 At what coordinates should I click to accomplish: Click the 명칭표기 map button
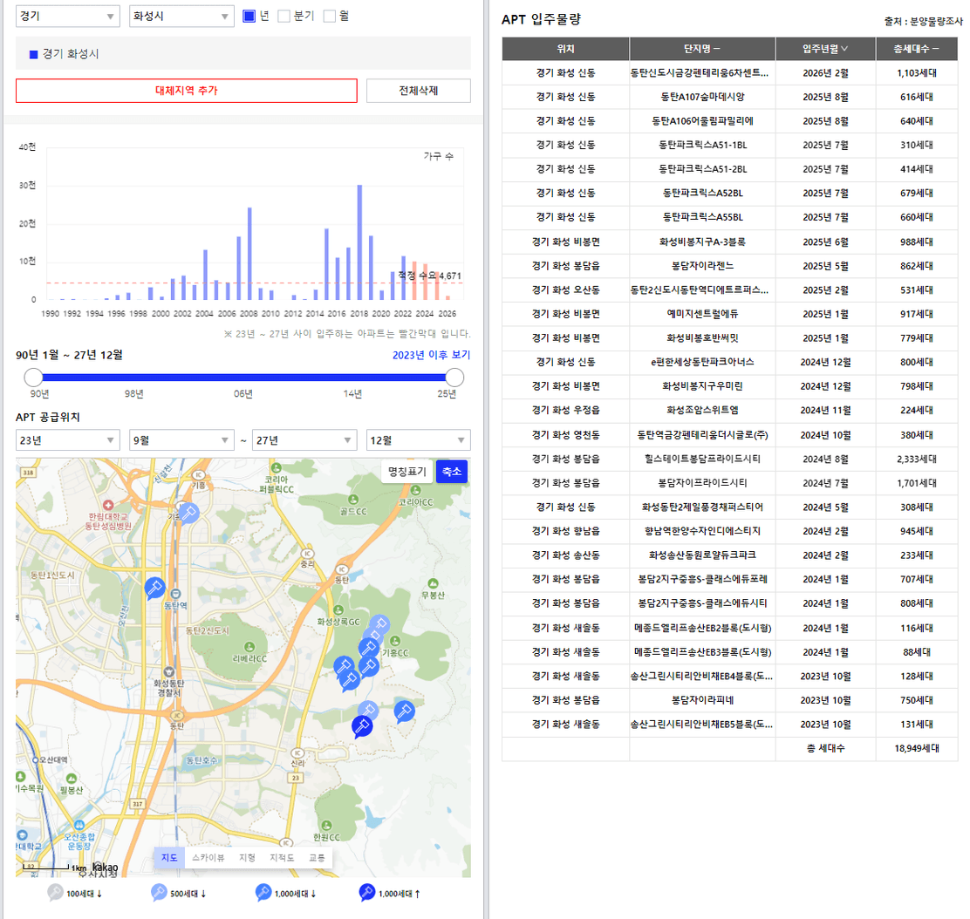pos(407,471)
